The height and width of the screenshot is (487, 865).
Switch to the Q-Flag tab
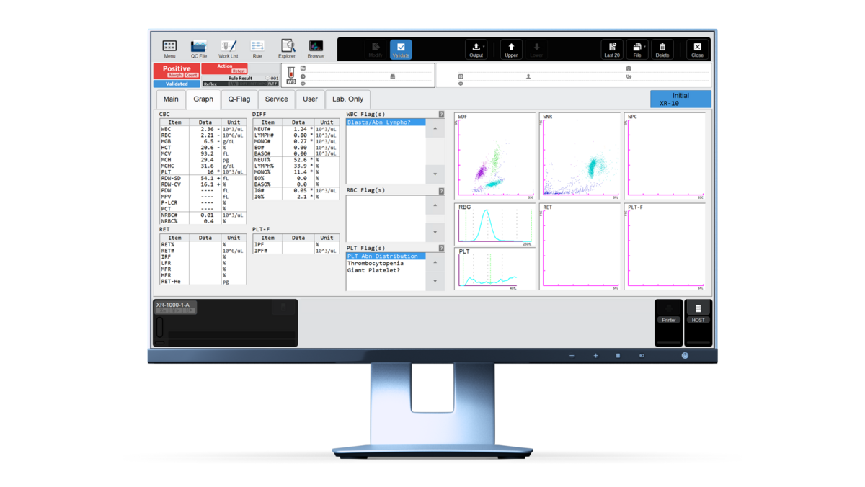pos(239,99)
